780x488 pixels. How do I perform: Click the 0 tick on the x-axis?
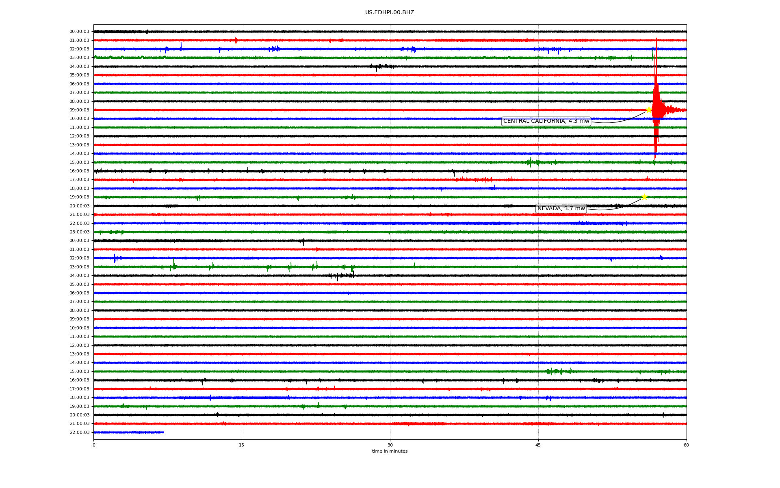pyautogui.click(x=94, y=445)
